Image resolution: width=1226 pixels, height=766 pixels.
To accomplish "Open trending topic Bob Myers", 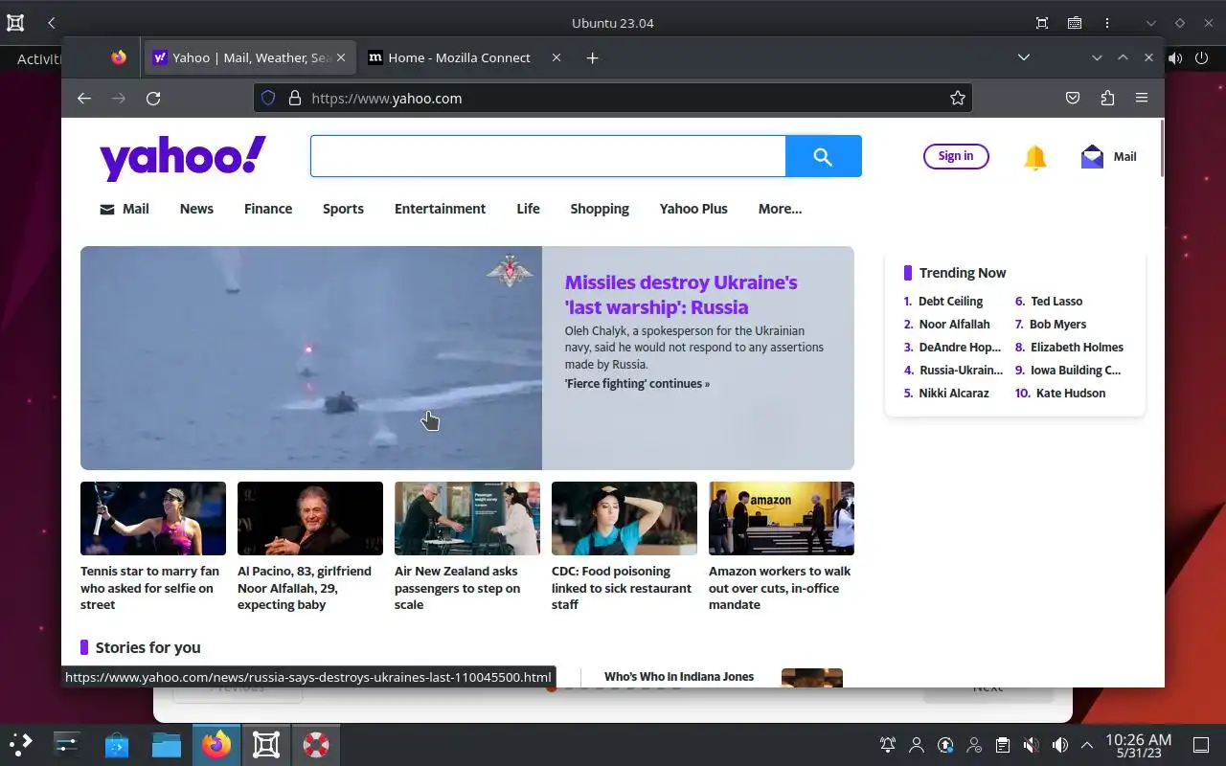I will [x=1057, y=325].
